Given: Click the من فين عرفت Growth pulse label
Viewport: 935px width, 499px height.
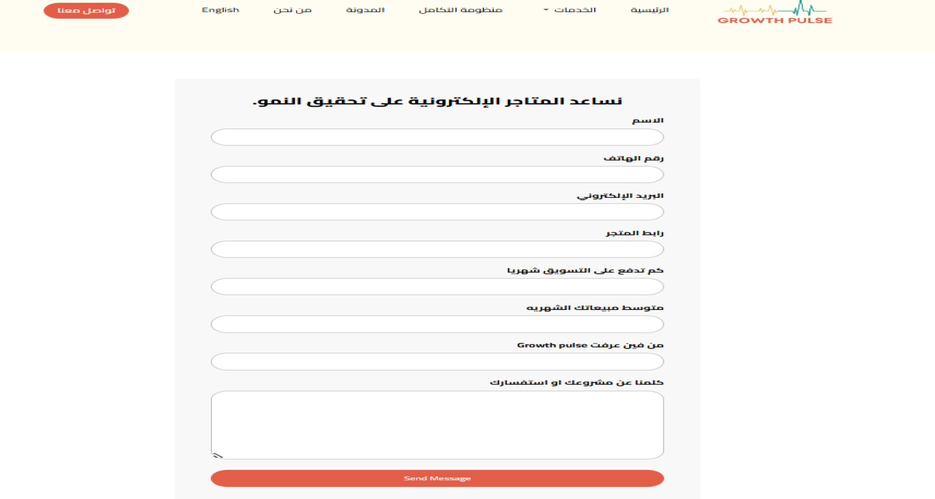Looking at the screenshot, I should (590, 345).
